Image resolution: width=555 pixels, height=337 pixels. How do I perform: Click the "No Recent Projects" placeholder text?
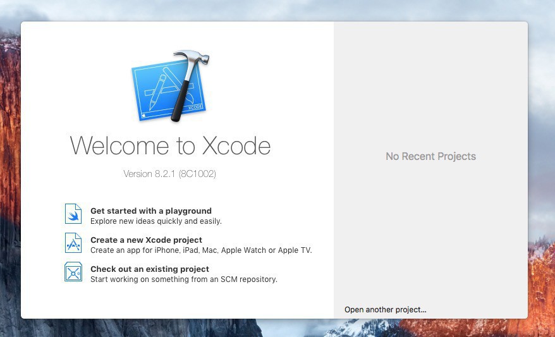pos(430,156)
